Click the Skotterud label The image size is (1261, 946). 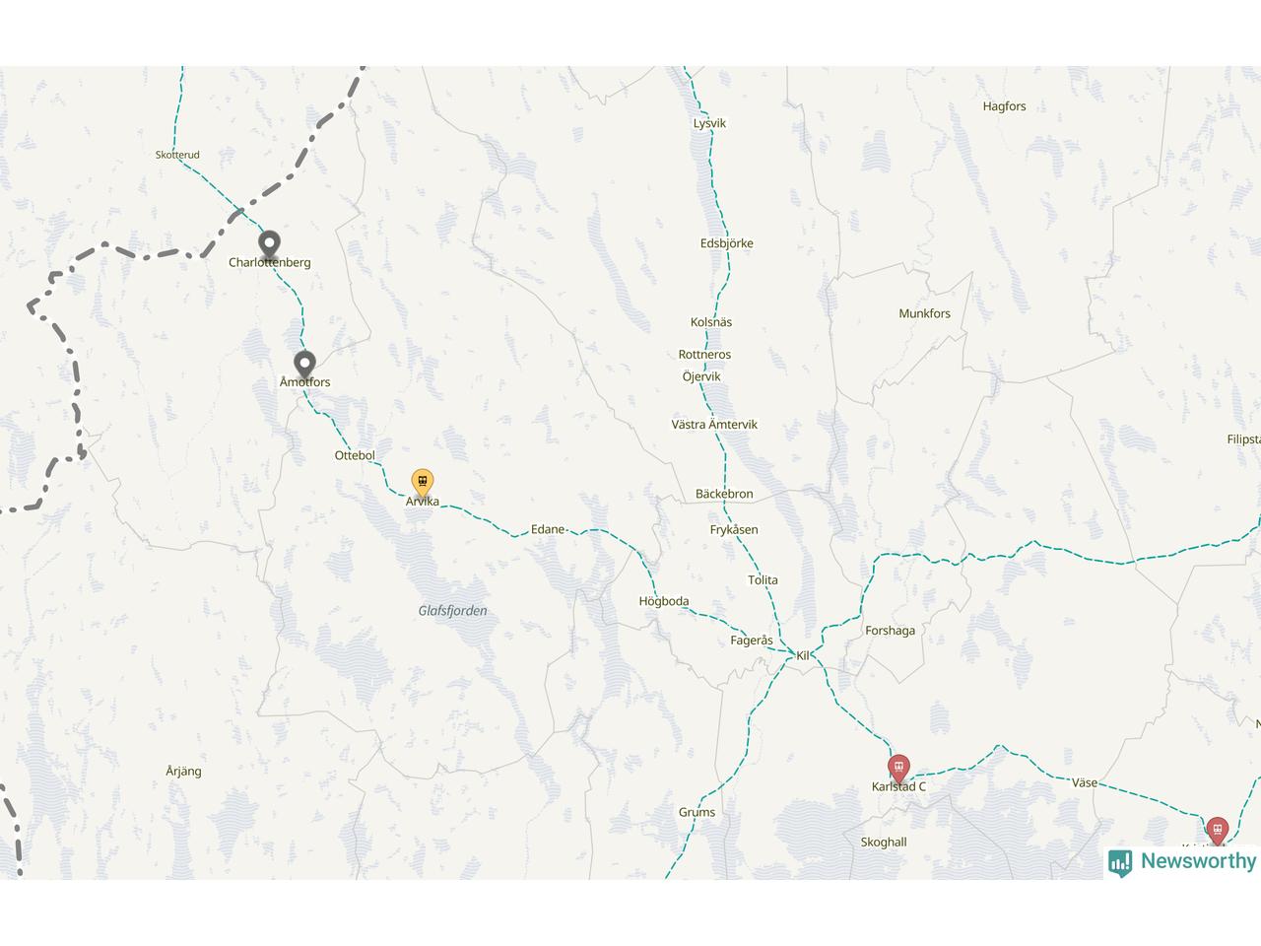[x=177, y=155]
